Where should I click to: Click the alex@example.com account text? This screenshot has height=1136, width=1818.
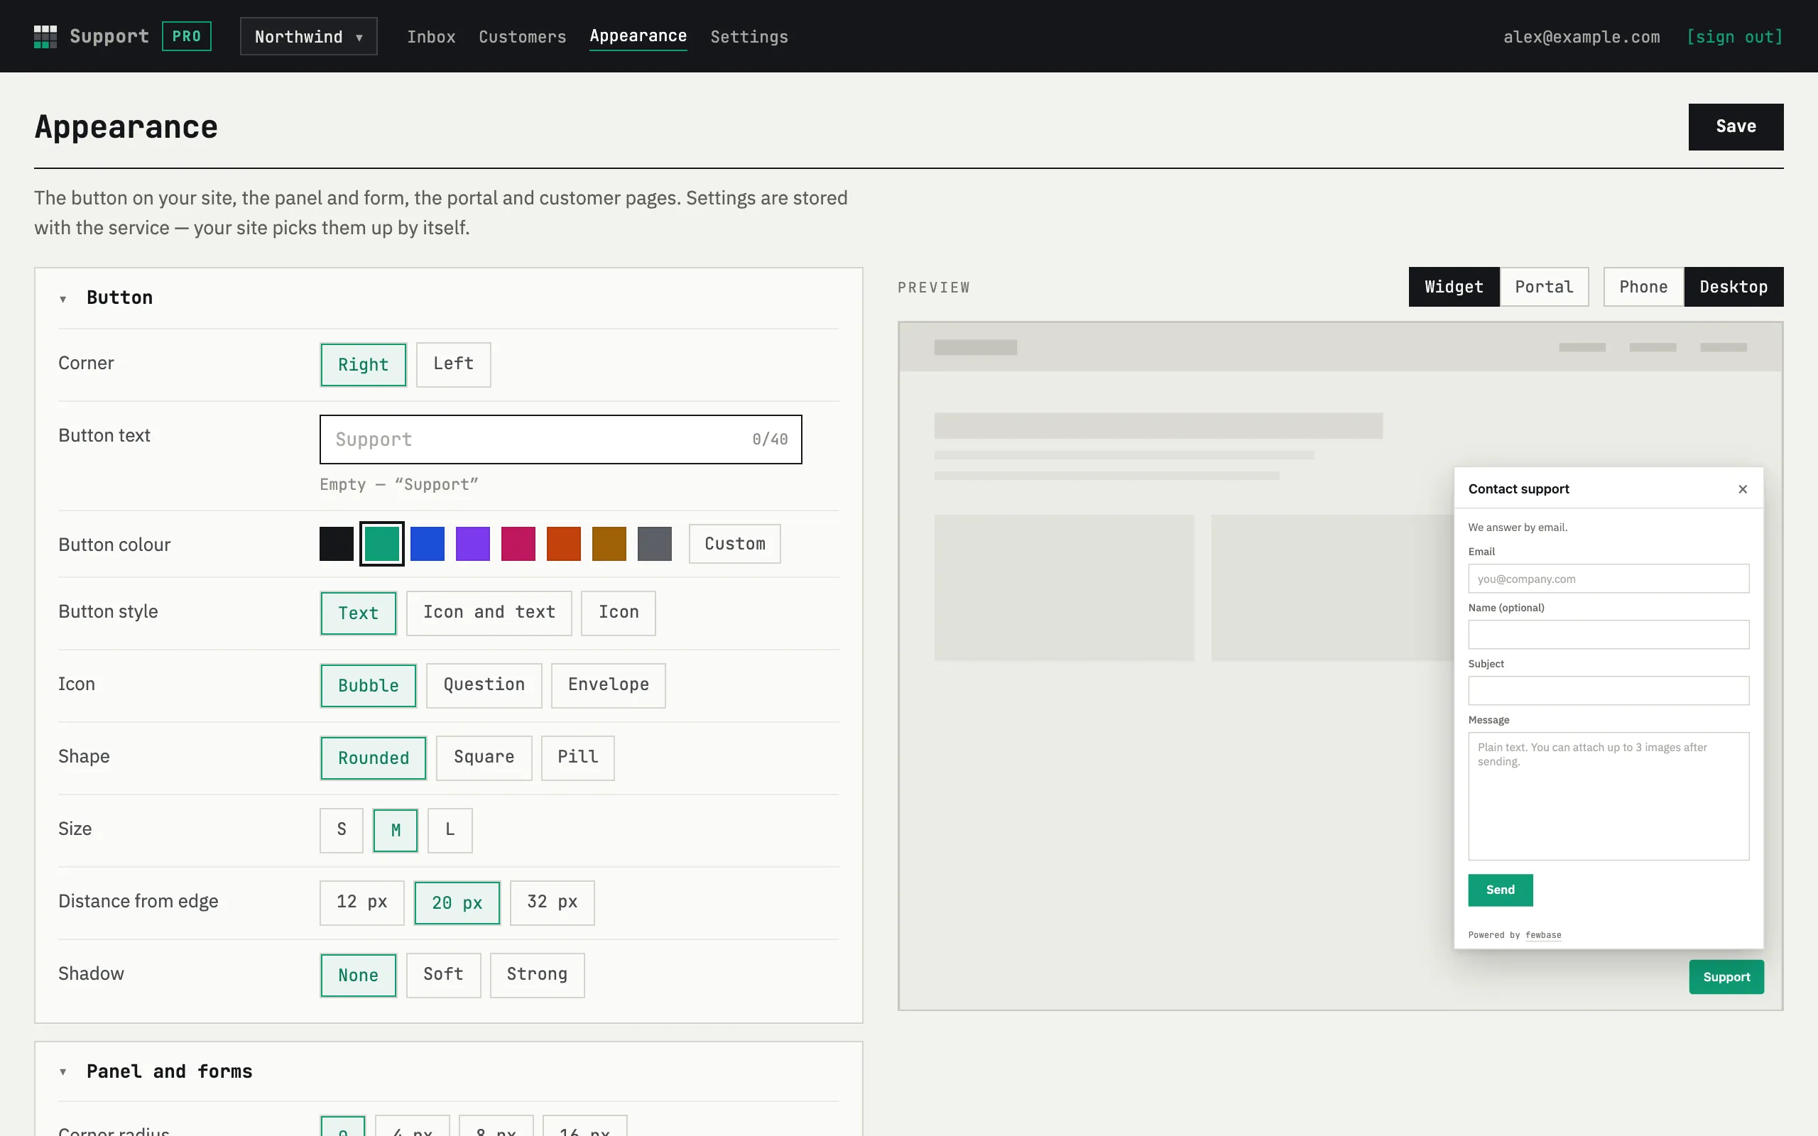[1582, 37]
